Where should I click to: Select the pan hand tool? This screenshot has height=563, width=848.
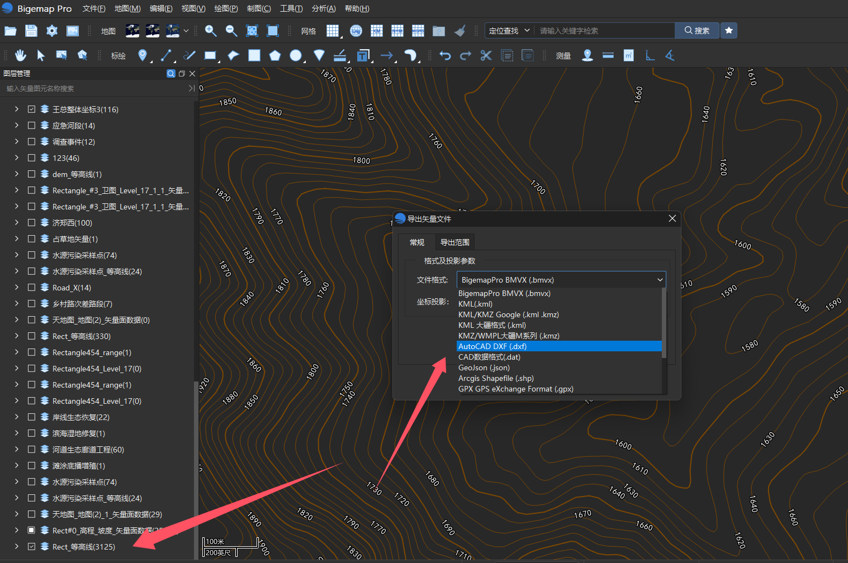tap(21, 55)
